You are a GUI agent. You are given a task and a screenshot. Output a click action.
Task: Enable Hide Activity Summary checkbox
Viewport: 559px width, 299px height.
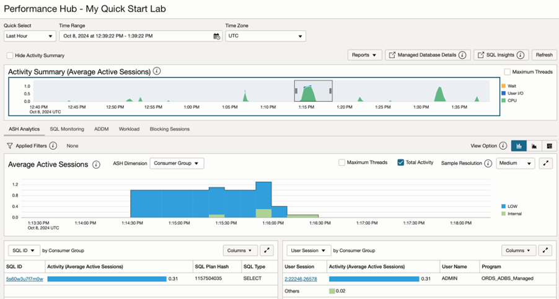[x=10, y=55]
